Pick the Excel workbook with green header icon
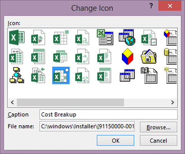Image resolution: width=185 pixels, height=154 pixels. pos(38,56)
